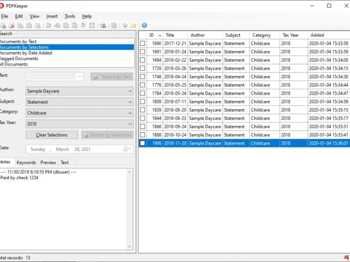Open the Date picker calendar dropdown
350x262 pixels.
coord(126,149)
